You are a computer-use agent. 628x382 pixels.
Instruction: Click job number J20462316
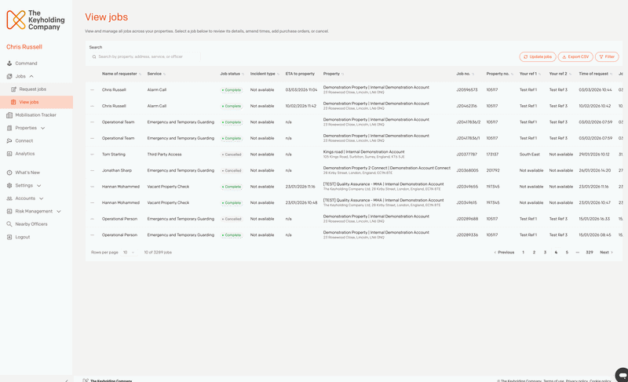[x=466, y=106]
